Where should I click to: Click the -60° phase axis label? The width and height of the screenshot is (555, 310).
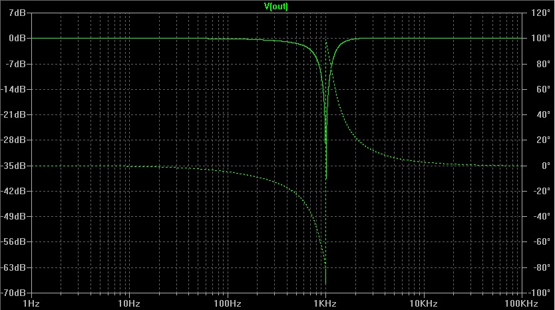(542, 241)
